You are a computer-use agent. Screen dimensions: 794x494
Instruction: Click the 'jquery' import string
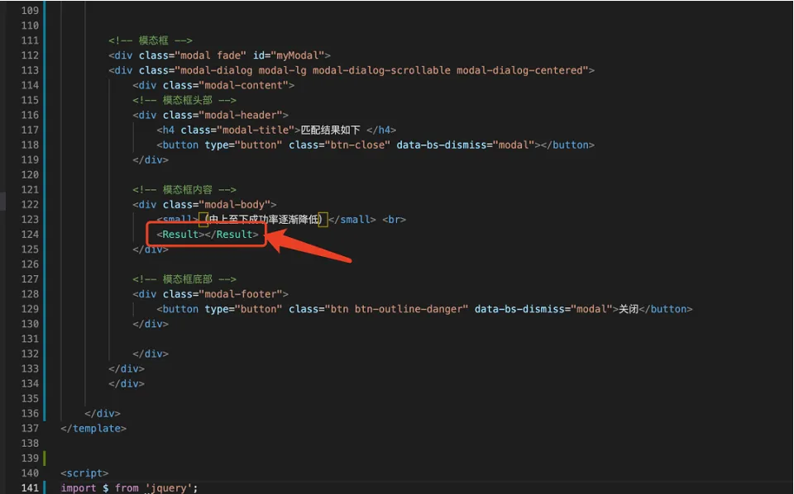click(x=168, y=488)
